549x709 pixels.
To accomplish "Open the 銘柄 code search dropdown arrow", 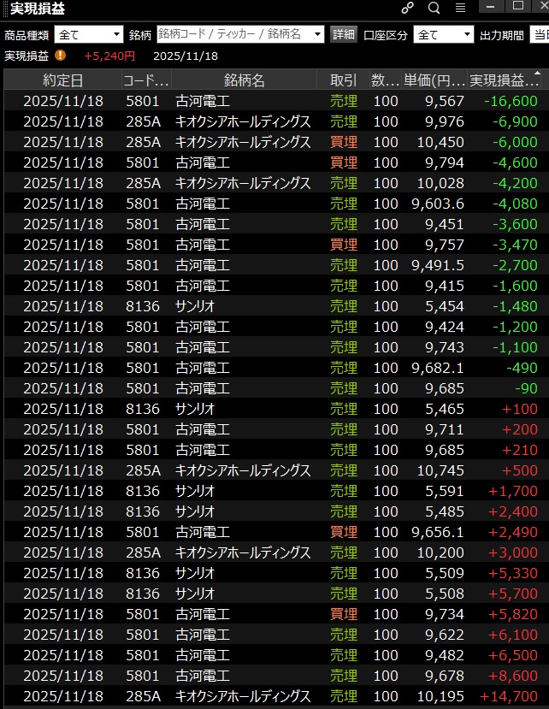I will 318,34.
